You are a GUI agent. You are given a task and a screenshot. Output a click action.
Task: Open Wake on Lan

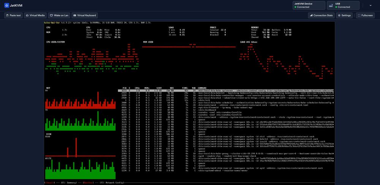pyautogui.click(x=59, y=15)
